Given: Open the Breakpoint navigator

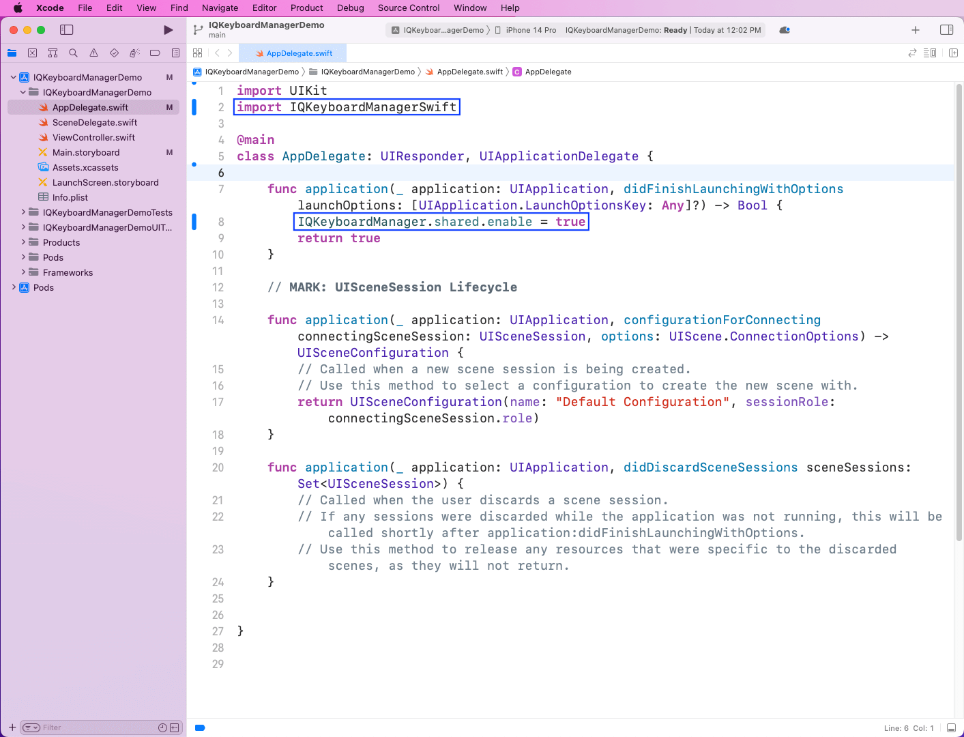Looking at the screenshot, I should pos(155,53).
